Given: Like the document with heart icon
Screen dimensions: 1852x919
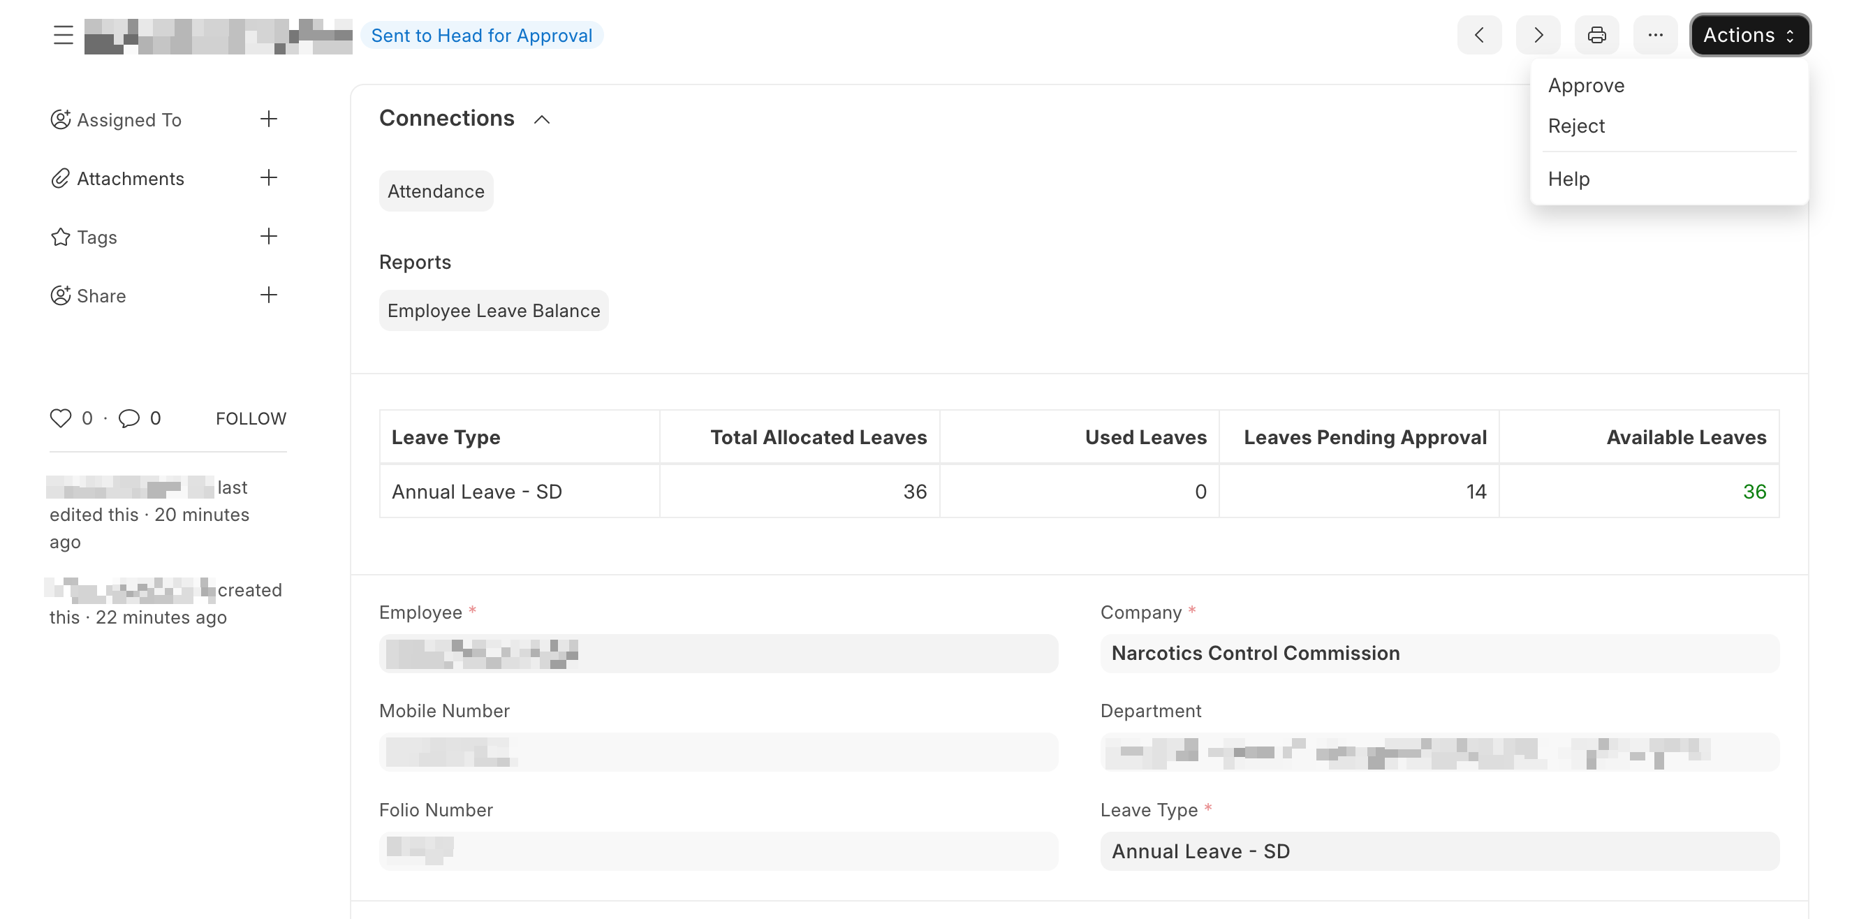Looking at the screenshot, I should (60, 418).
